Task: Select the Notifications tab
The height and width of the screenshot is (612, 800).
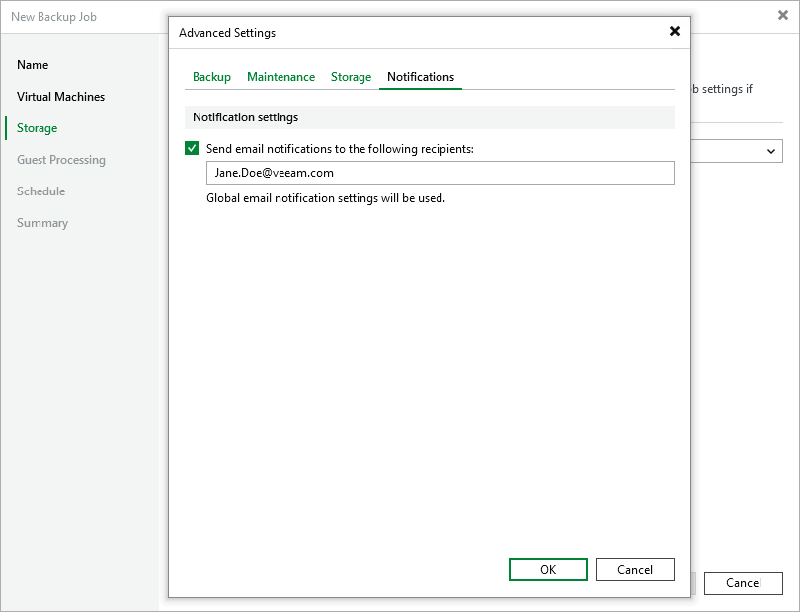Action: click(x=421, y=77)
